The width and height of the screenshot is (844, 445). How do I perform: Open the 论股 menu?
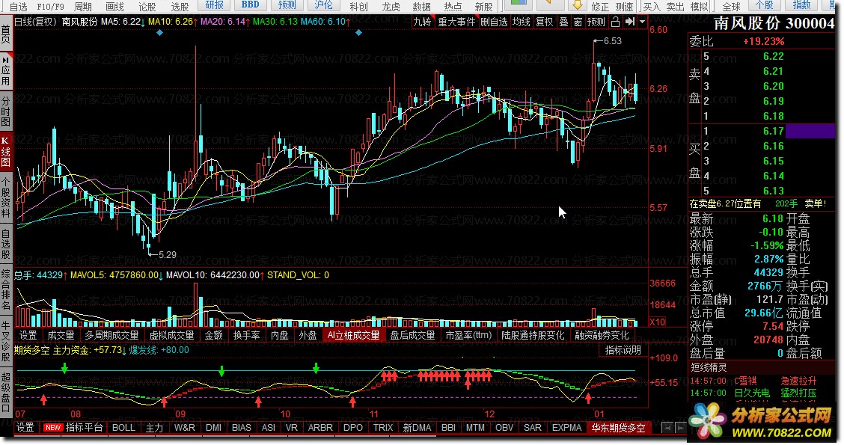tap(147, 7)
